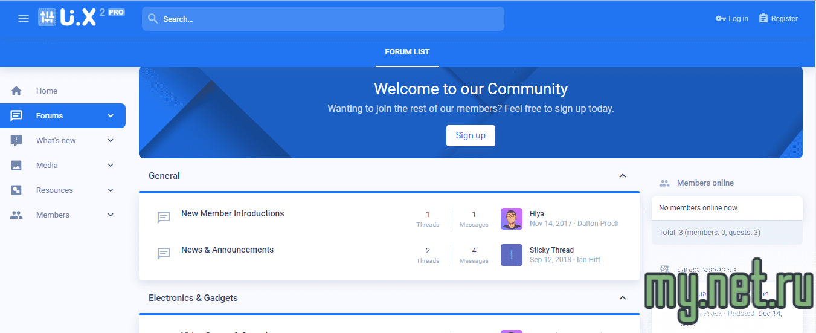Collapse the General category section
Screen dimensions: 816x333
tap(623, 176)
